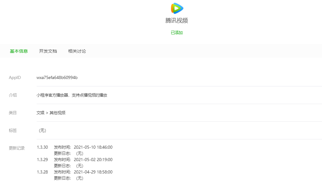322x184 pixels.
Task: Click release time 2021-04-29 18:58:00
Action: [93, 172]
